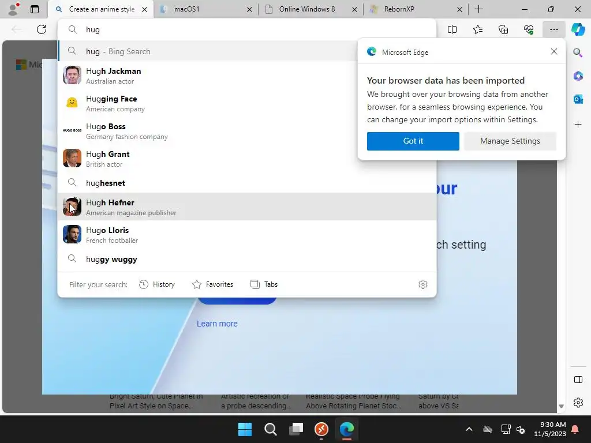Switch to the RebornXP tab
Screen dimensions: 591x443
click(x=416, y=9)
